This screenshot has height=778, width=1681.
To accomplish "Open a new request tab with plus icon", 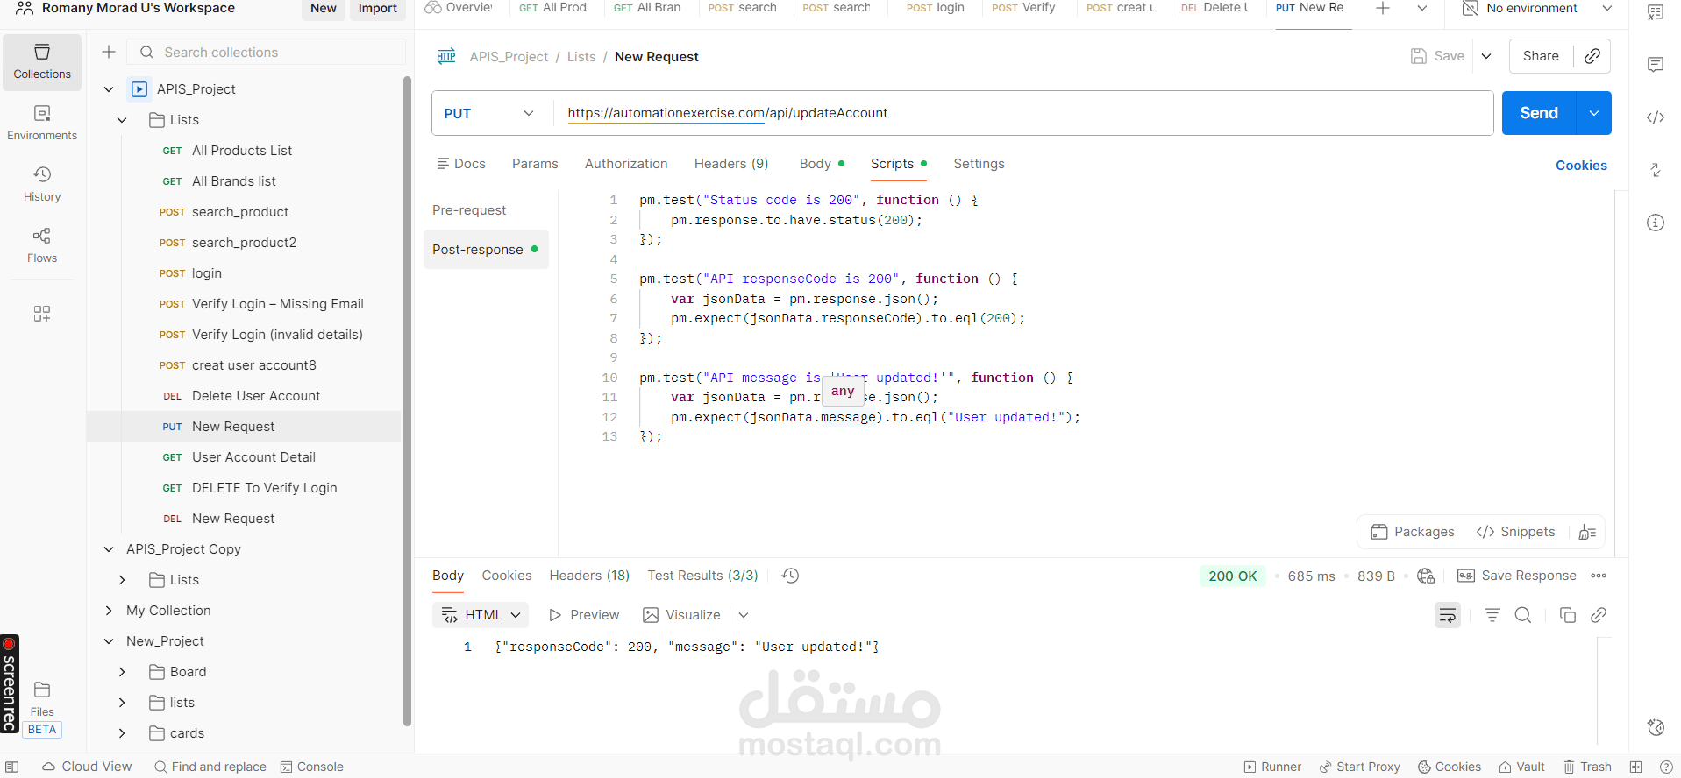I will (x=1383, y=8).
